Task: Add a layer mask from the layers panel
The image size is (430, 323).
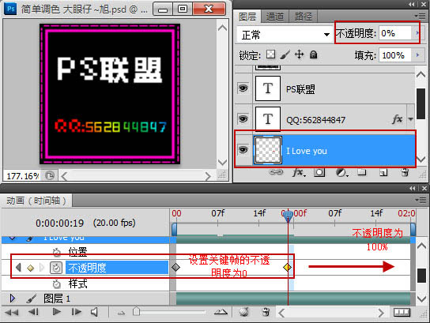Action: [319, 172]
